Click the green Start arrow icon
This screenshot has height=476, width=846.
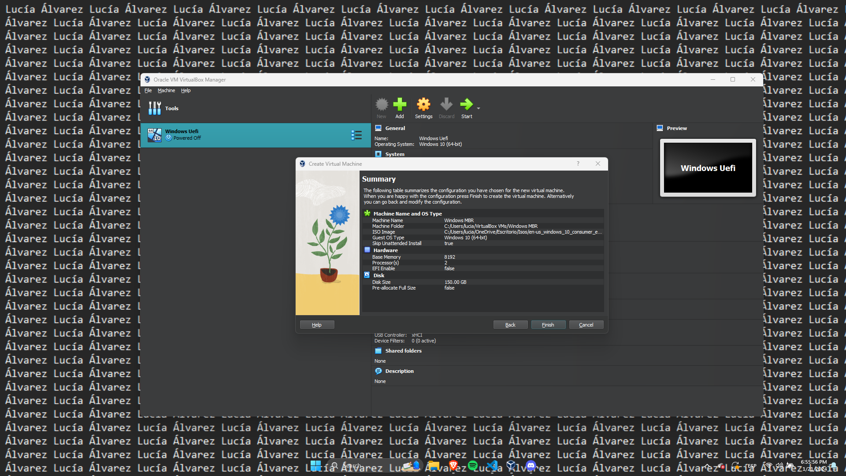(x=466, y=105)
